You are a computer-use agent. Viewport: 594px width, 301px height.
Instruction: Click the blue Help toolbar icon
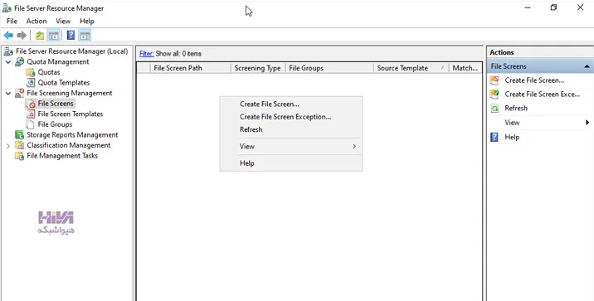tap(71, 36)
